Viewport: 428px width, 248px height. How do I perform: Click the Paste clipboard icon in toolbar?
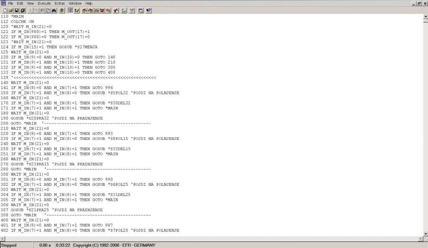42,10
